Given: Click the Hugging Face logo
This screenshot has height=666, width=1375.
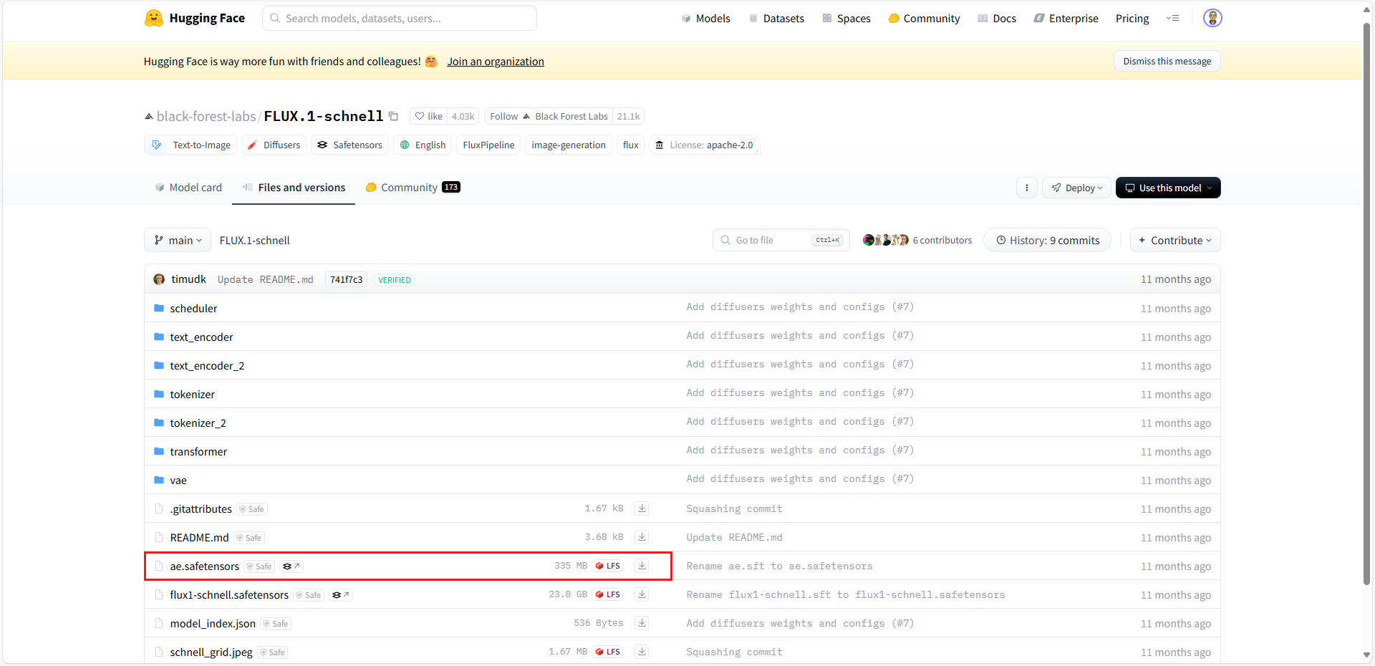Looking at the screenshot, I should coord(194,18).
